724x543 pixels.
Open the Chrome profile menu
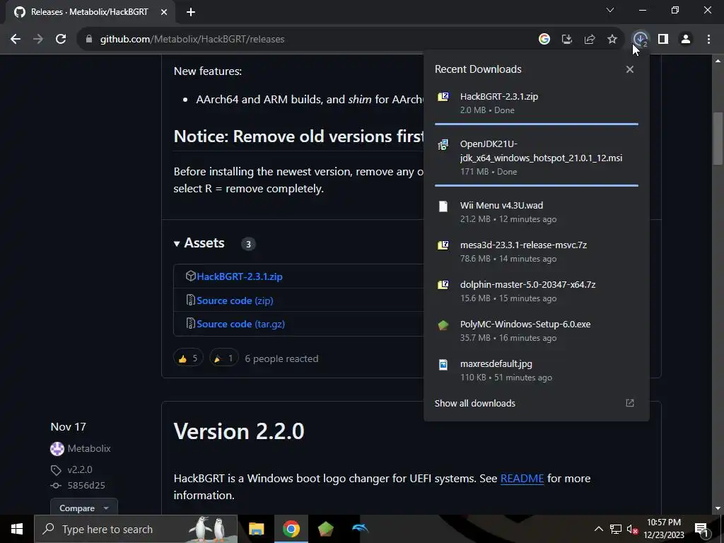pyautogui.click(x=686, y=40)
